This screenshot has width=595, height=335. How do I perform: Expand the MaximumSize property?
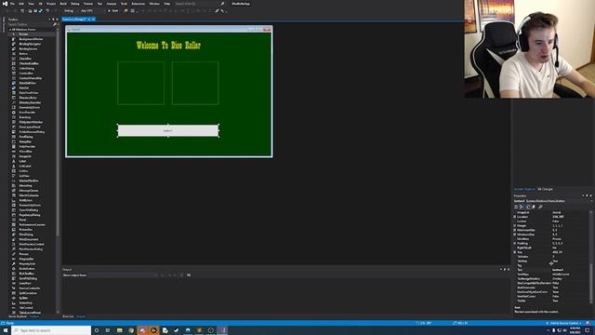point(514,230)
